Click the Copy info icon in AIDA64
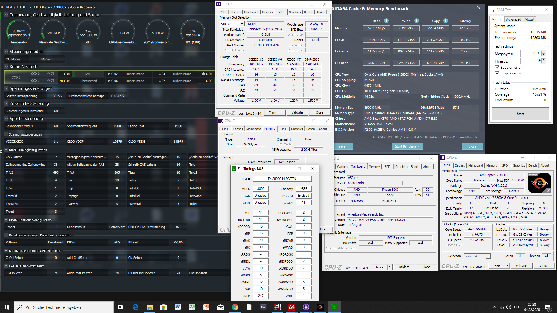Viewport: 557px width, 313px height. (446, 21)
